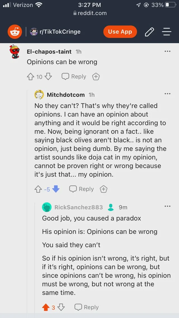Screen dimensions: 179x318
Task: Open a new post with the pencil icon
Action: [149, 32]
